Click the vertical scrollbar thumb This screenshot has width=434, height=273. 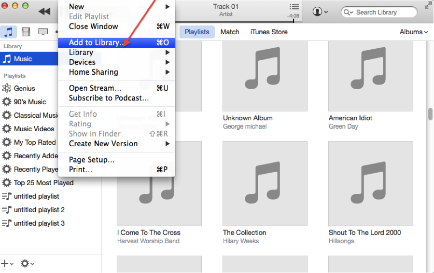(x=430, y=114)
